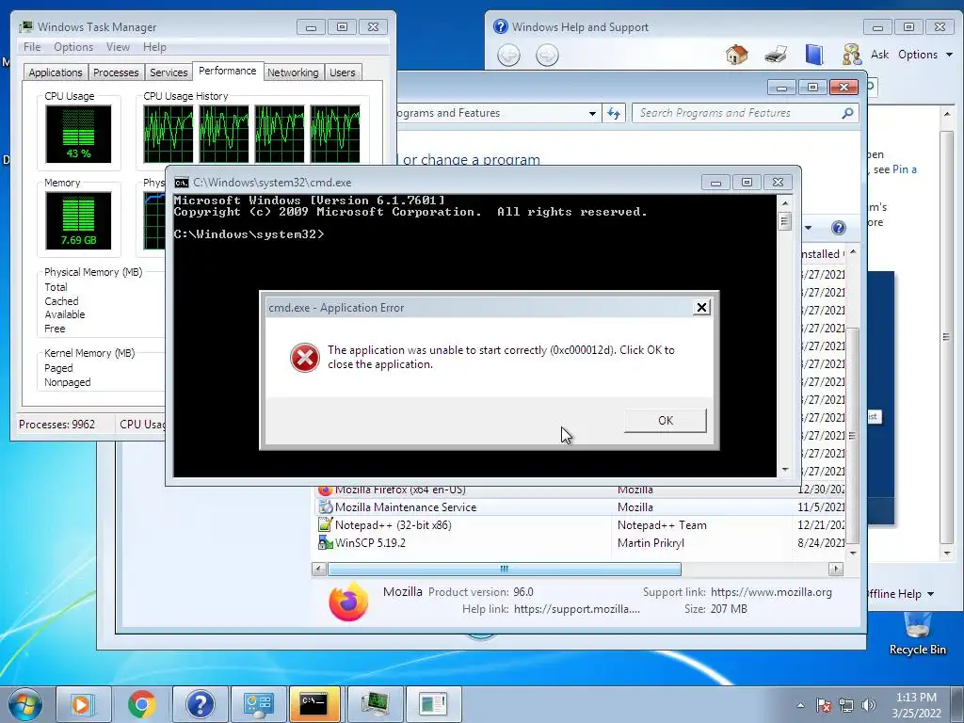
Task: Click the Martin Prikryl publisher cell
Action: tap(651, 543)
